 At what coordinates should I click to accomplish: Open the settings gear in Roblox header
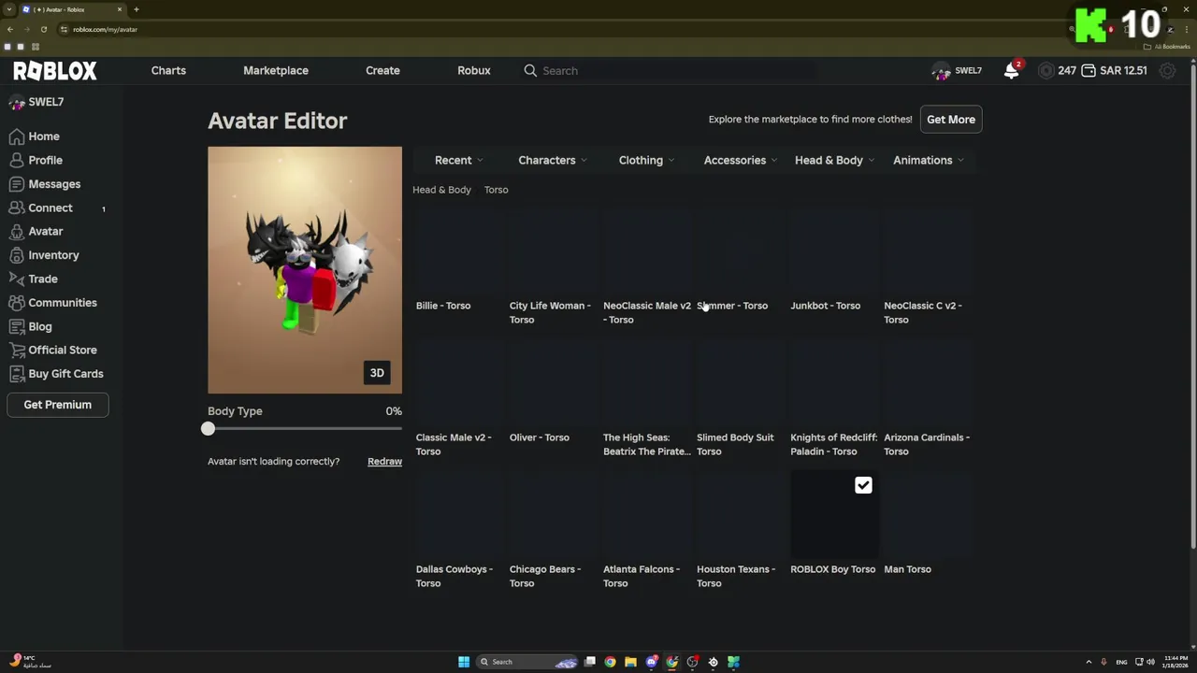1167,71
